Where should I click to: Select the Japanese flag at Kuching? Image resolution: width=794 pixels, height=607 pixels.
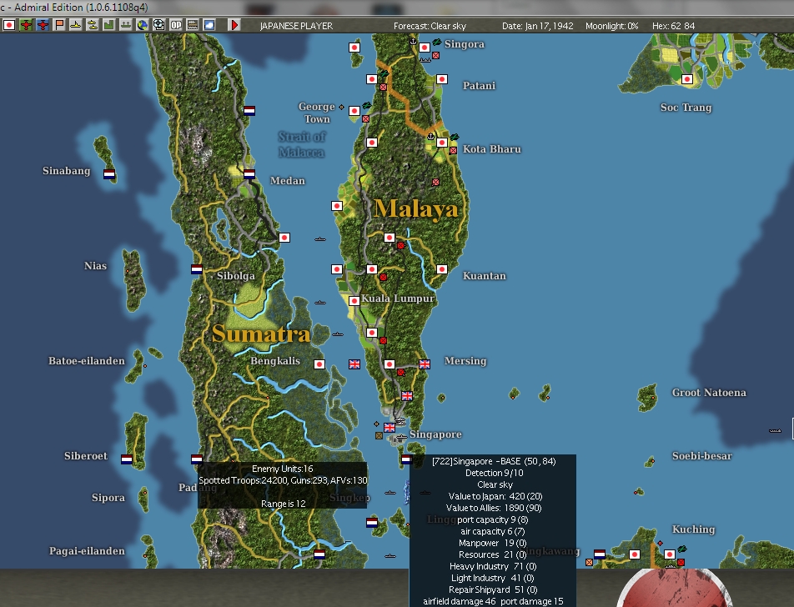670,554
